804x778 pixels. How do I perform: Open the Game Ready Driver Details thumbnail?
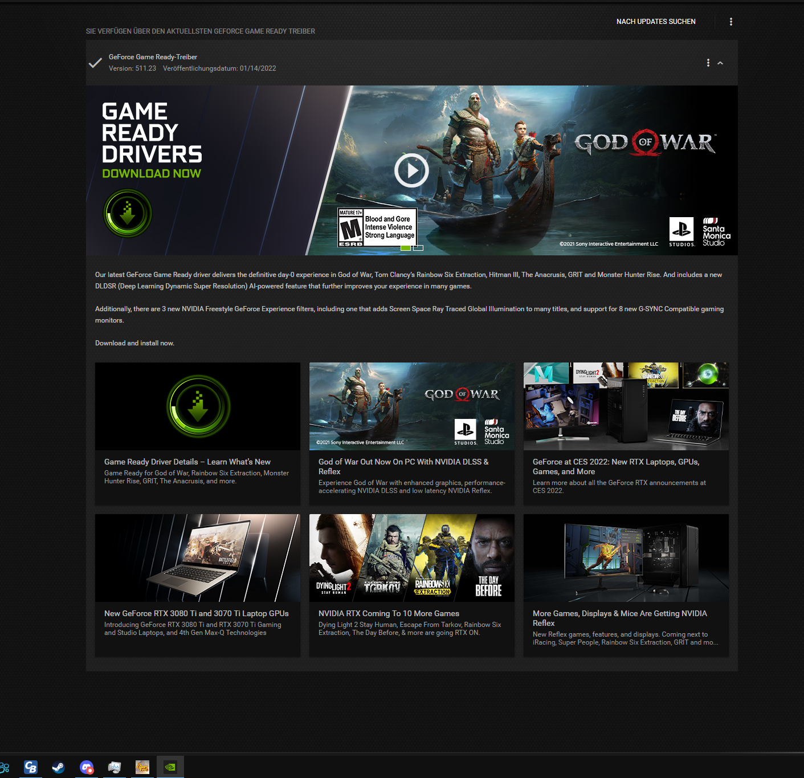point(198,406)
